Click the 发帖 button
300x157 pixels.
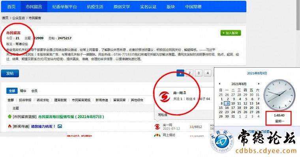pos(10,74)
